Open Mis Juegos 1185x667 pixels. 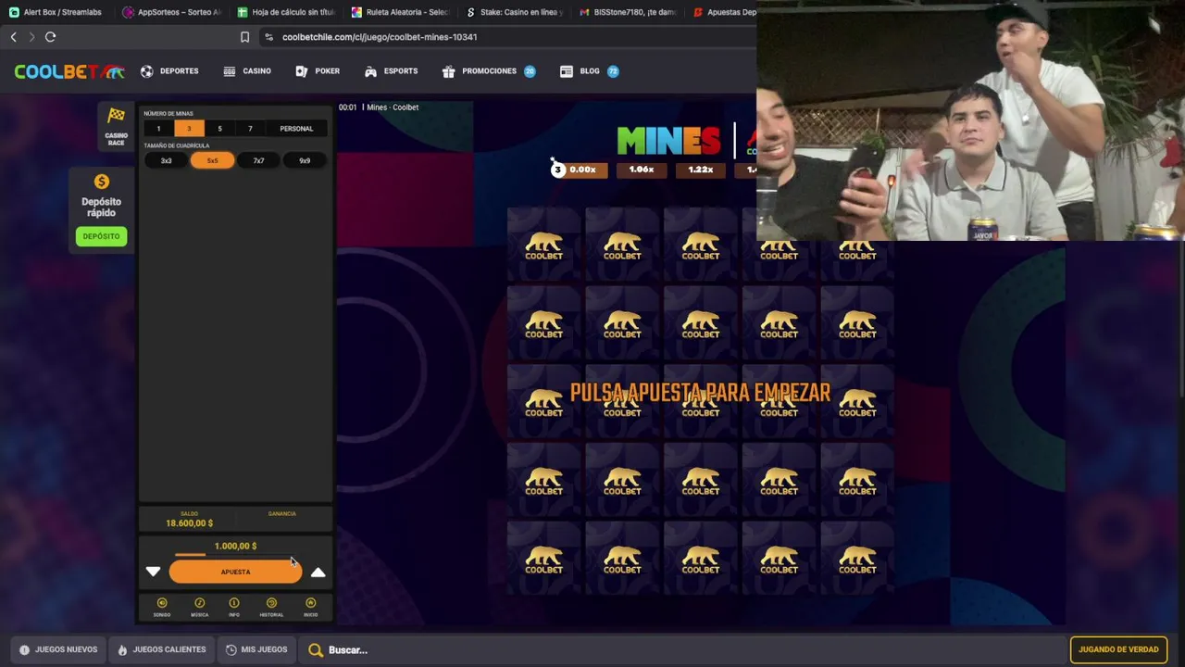pos(257,649)
